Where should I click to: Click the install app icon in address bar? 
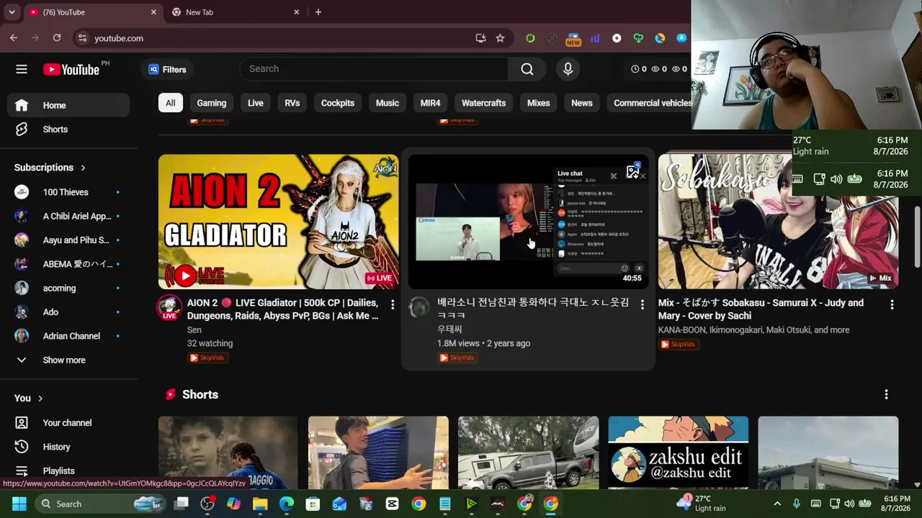480,38
